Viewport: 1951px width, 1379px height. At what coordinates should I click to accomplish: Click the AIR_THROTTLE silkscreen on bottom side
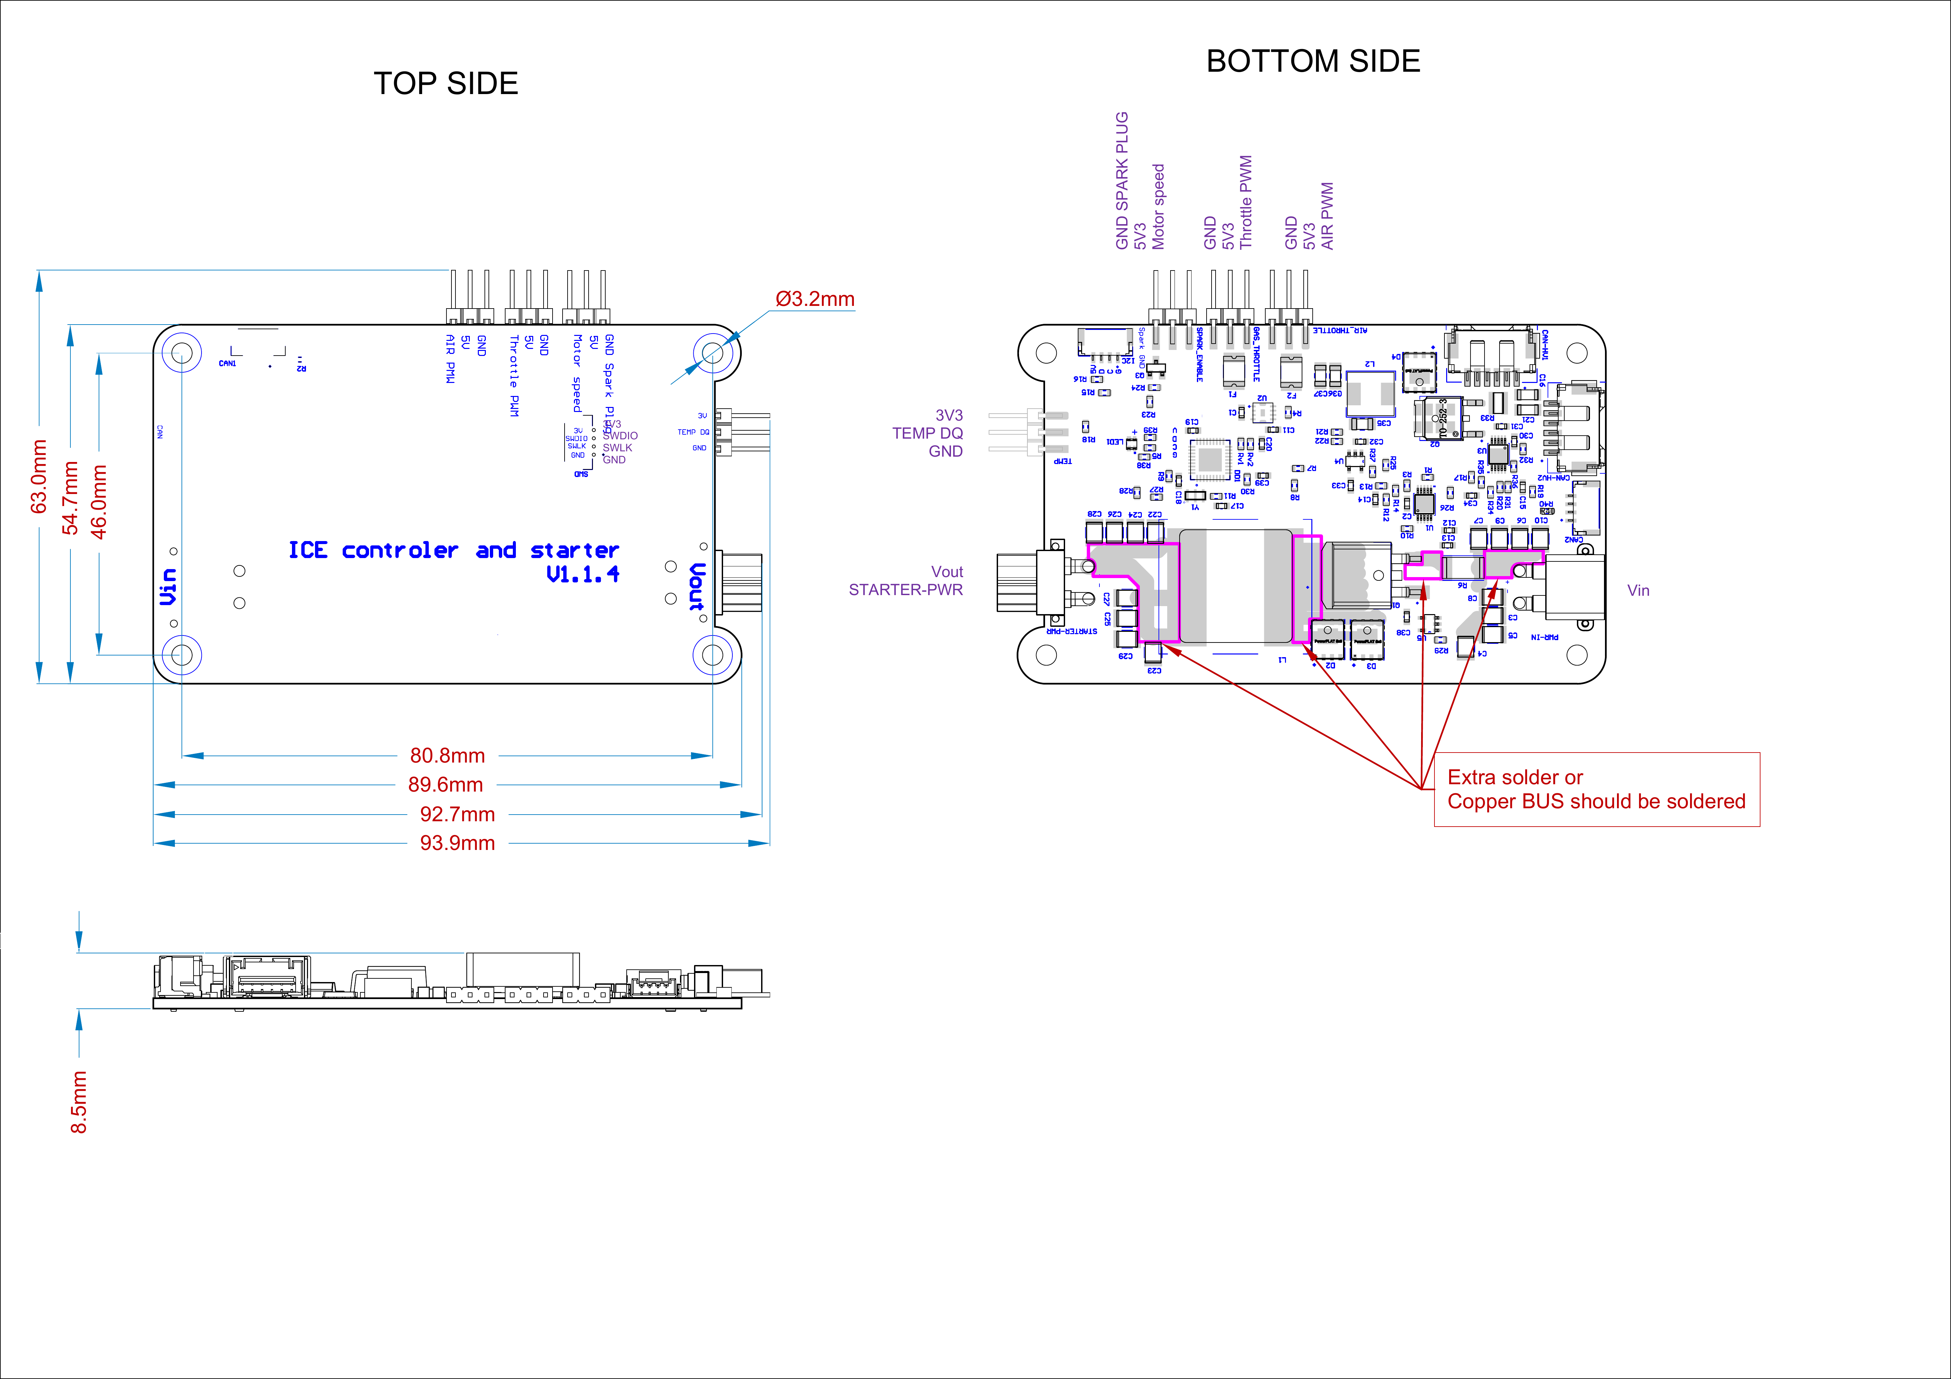pos(1340,331)
